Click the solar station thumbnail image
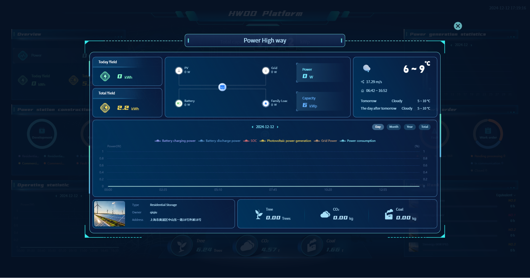Screen dimensions: 530x278 (110, 214)
